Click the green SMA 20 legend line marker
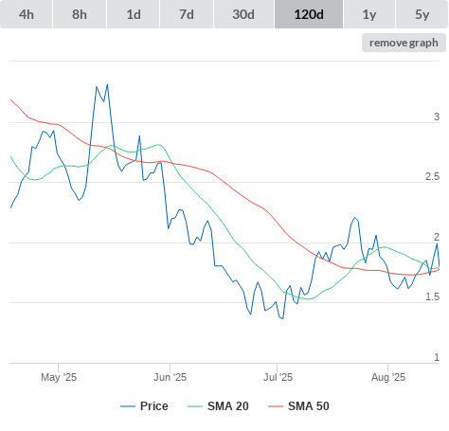This screenshot has width=449, height=431. pyautogui.click(x=195, y=406)
